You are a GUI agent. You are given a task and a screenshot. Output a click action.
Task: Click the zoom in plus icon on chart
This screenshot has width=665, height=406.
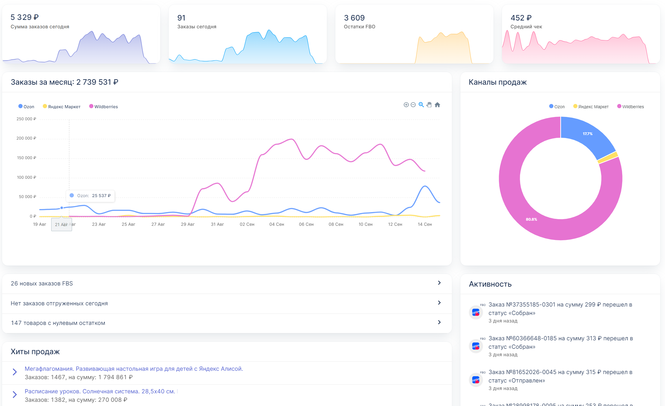coord(406,105)
